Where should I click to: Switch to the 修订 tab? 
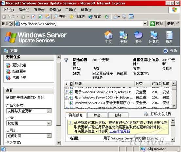(x=118, y=115)
